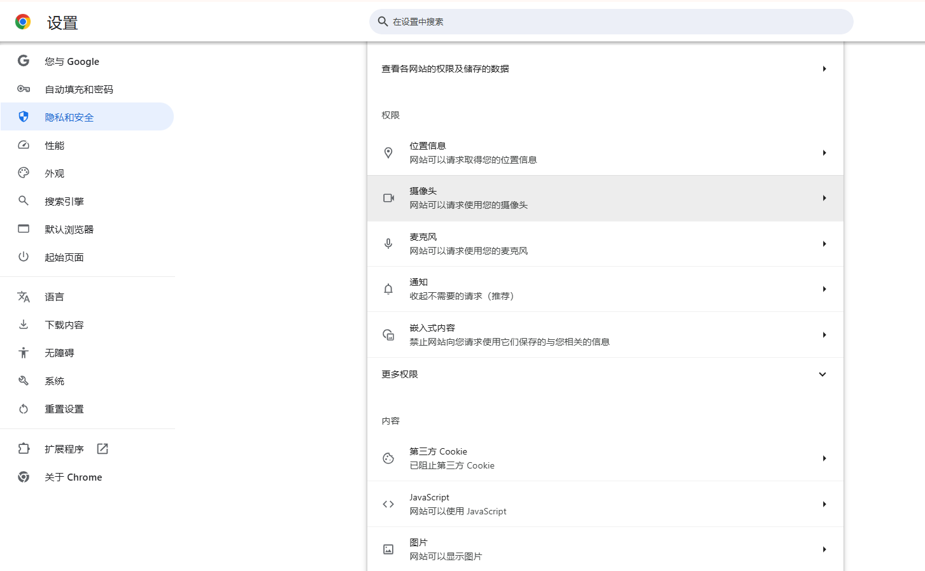Screen dimensions: 925x571
Task: Open 第三方 Cookie settings
Action: tap(605, 458)
